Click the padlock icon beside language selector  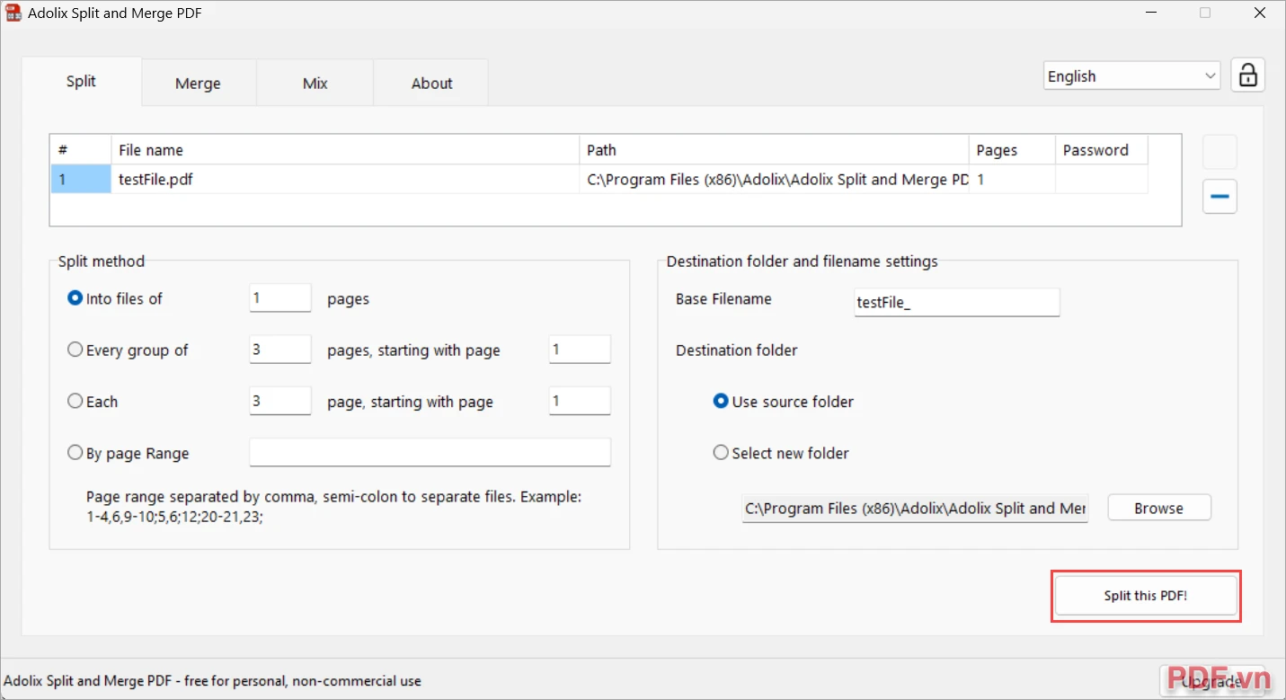1247,75
